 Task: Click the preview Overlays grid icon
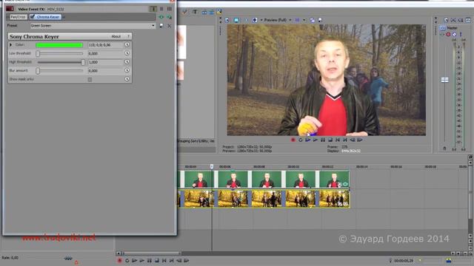pyautogui.click(x=298, y=20)
